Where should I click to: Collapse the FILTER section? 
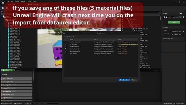click(x=2, y=75)
